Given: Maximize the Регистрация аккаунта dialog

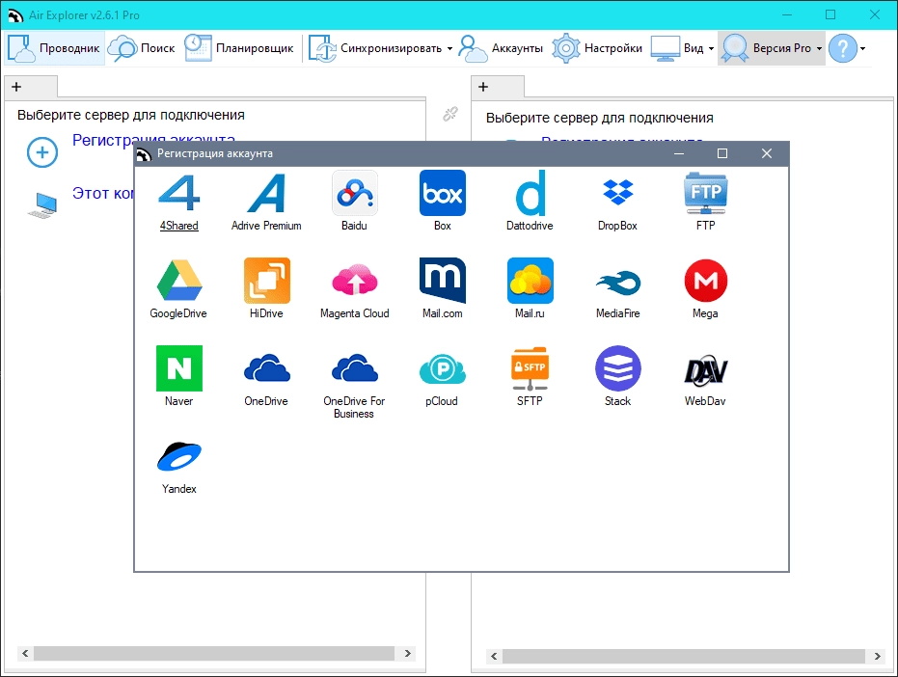Looking at the screenshot, I should tap(722, 153).
